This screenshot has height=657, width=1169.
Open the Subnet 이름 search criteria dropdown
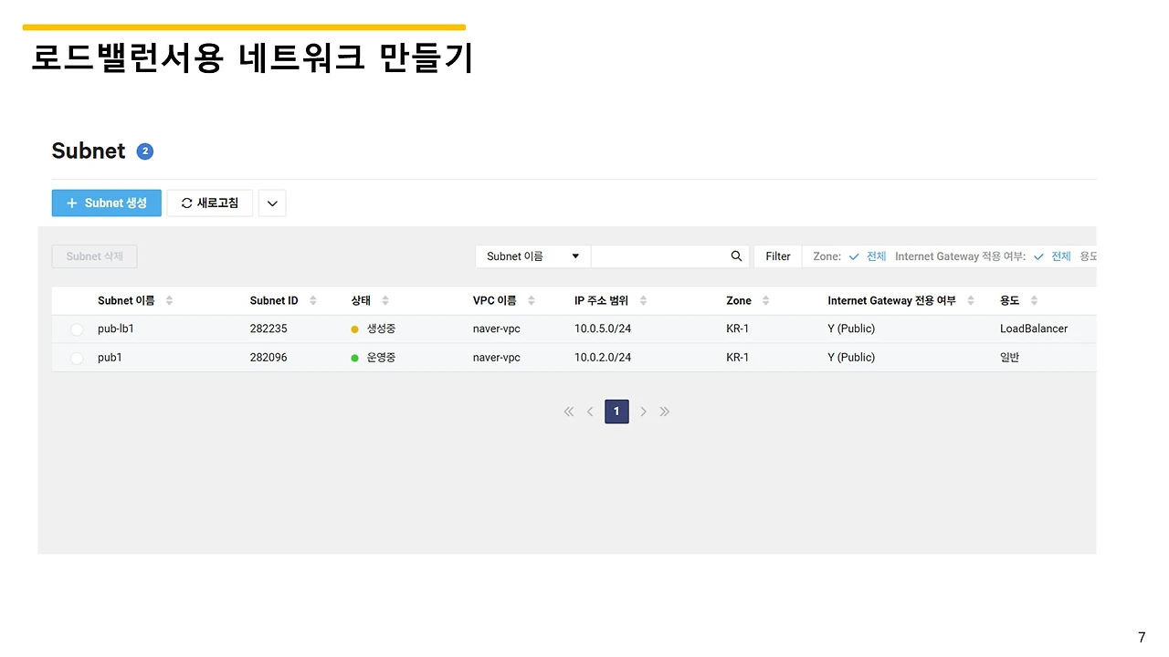point(532,256)
